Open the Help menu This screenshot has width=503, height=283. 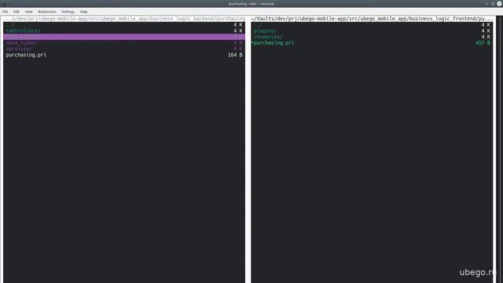pos(83,12)
